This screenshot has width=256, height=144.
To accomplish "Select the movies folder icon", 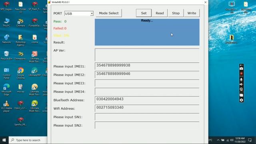I will click(x=20, y=88).
